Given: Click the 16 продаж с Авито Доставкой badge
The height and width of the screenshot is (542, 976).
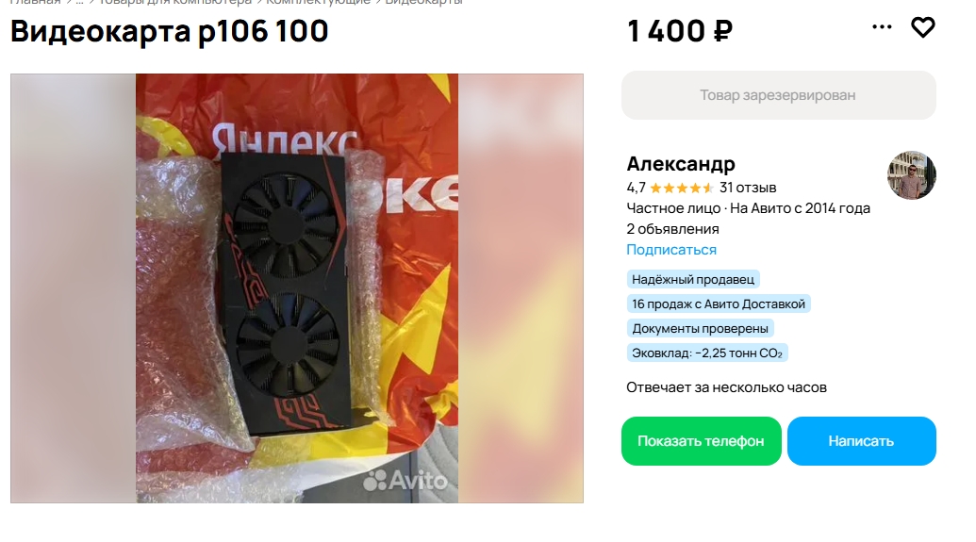Looking at the screenshot, I should click(719, 304).
